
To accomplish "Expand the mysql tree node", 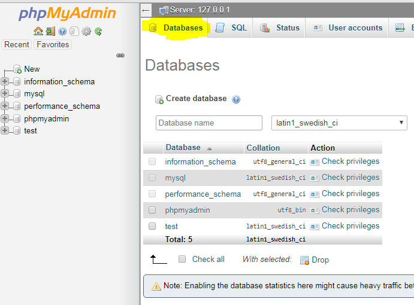I will point(5,93).
